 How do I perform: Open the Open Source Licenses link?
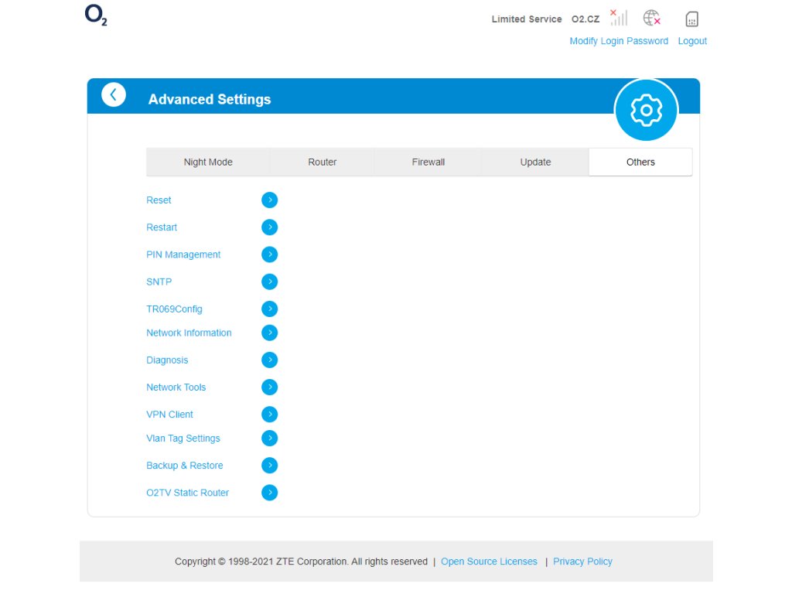(489, 562)
